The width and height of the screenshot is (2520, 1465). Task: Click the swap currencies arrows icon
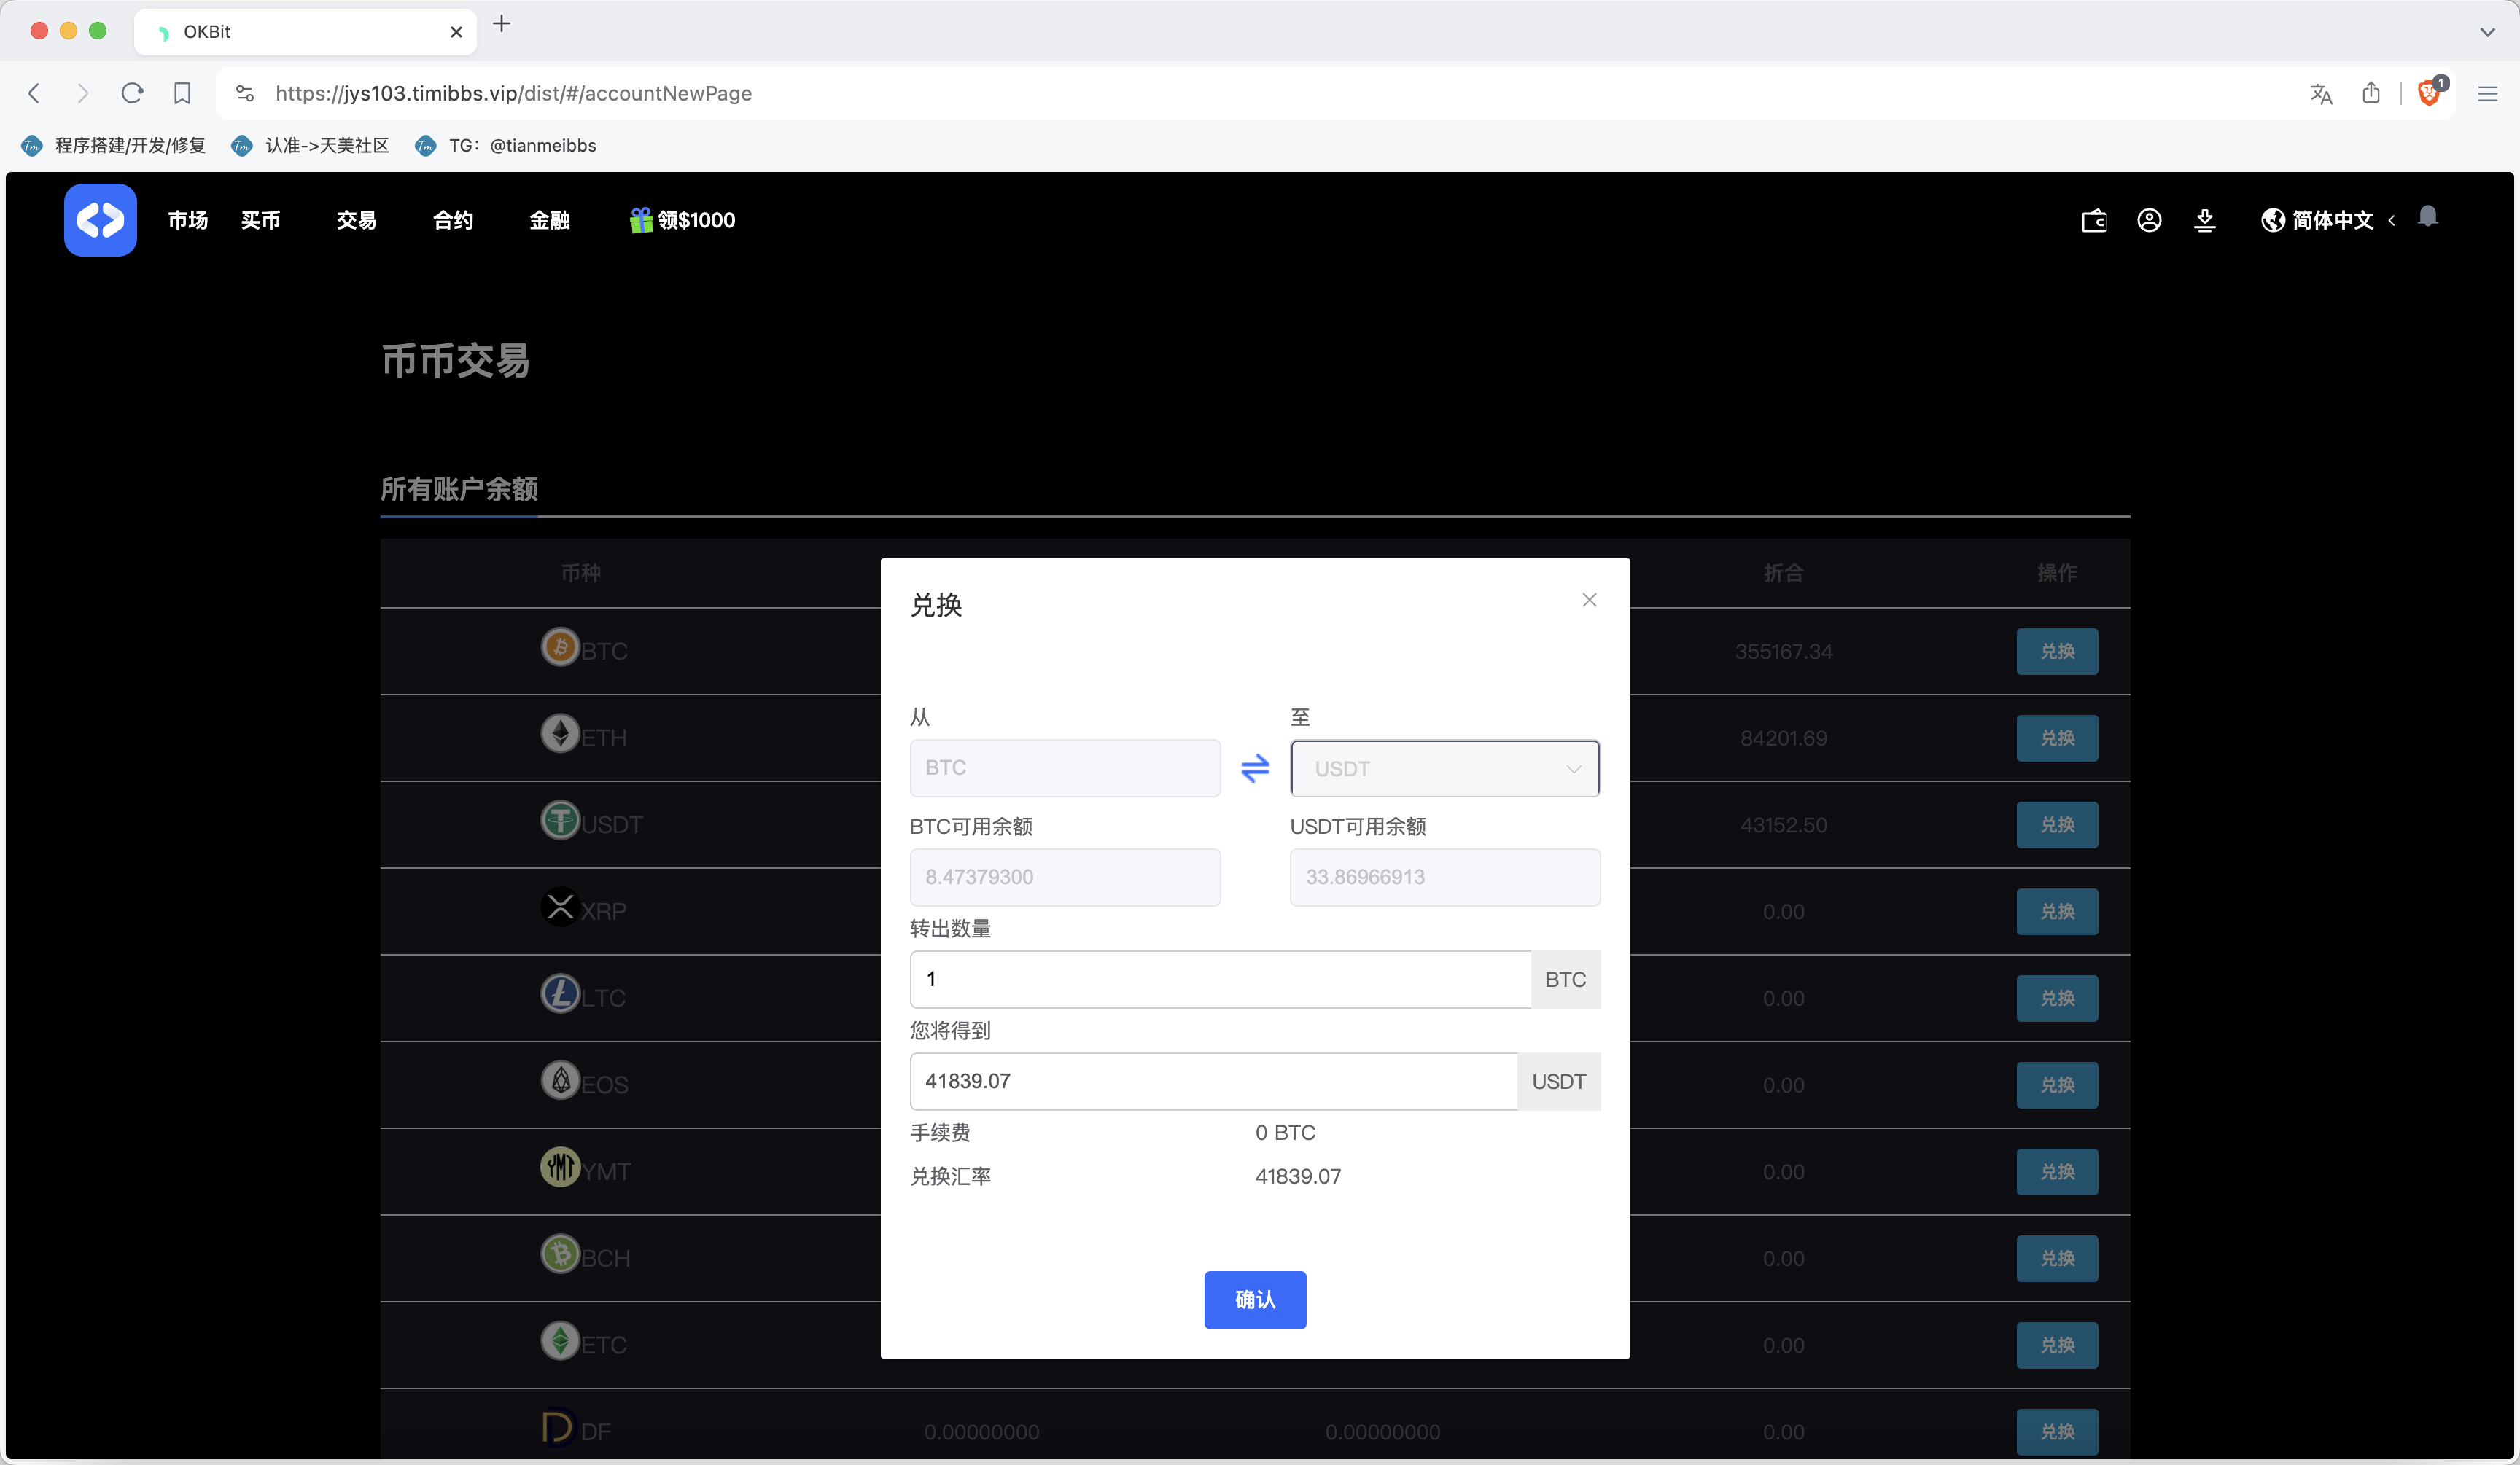[1255, 767]
